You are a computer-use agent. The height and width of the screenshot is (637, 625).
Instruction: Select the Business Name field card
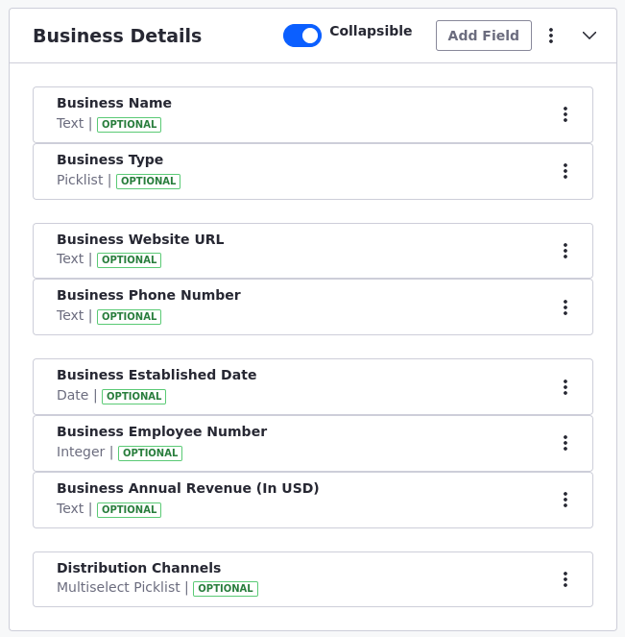coord(313,115)
